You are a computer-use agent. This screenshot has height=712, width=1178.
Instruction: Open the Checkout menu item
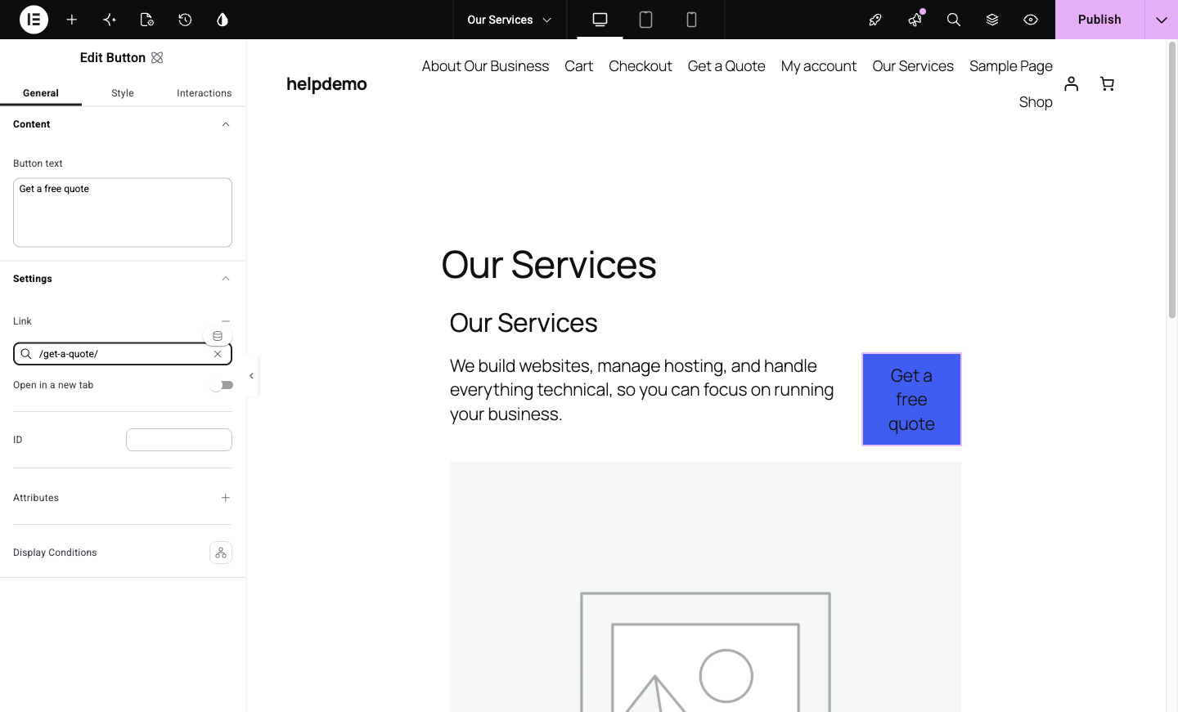(641, 65)
